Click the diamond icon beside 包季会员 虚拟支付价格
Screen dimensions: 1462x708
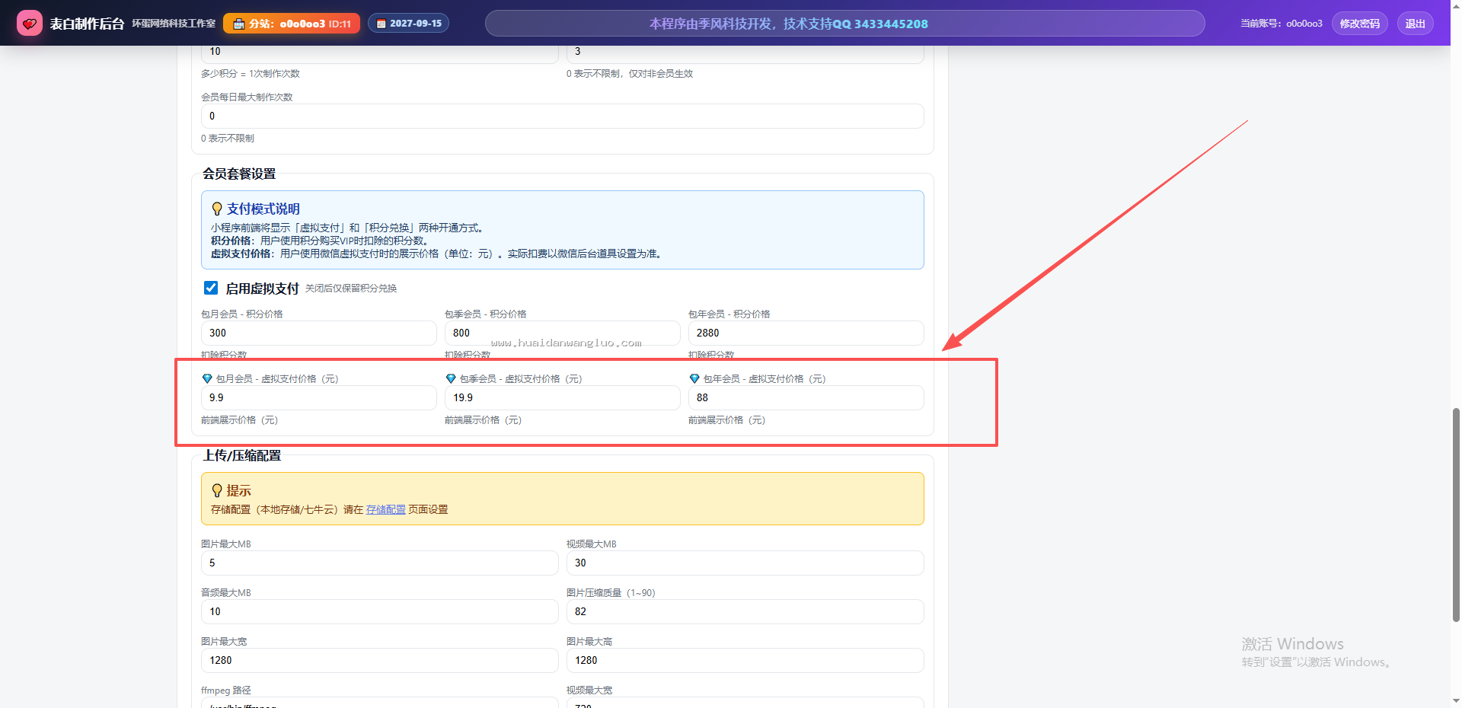pos(451,378)
